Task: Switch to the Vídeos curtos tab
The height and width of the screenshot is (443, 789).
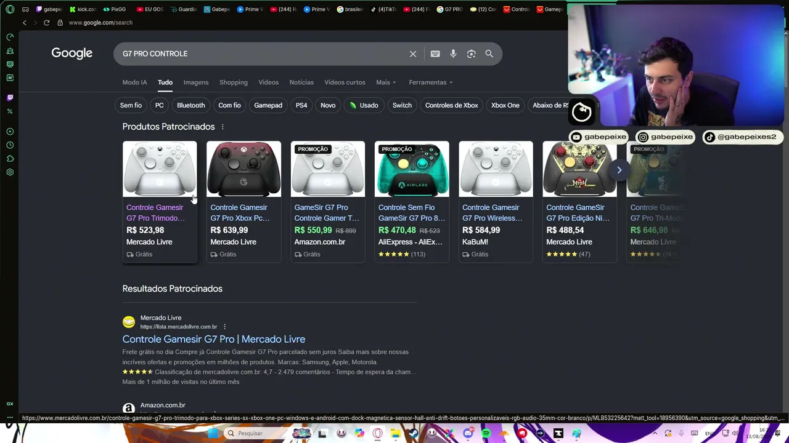Action: tap(345, 82)
